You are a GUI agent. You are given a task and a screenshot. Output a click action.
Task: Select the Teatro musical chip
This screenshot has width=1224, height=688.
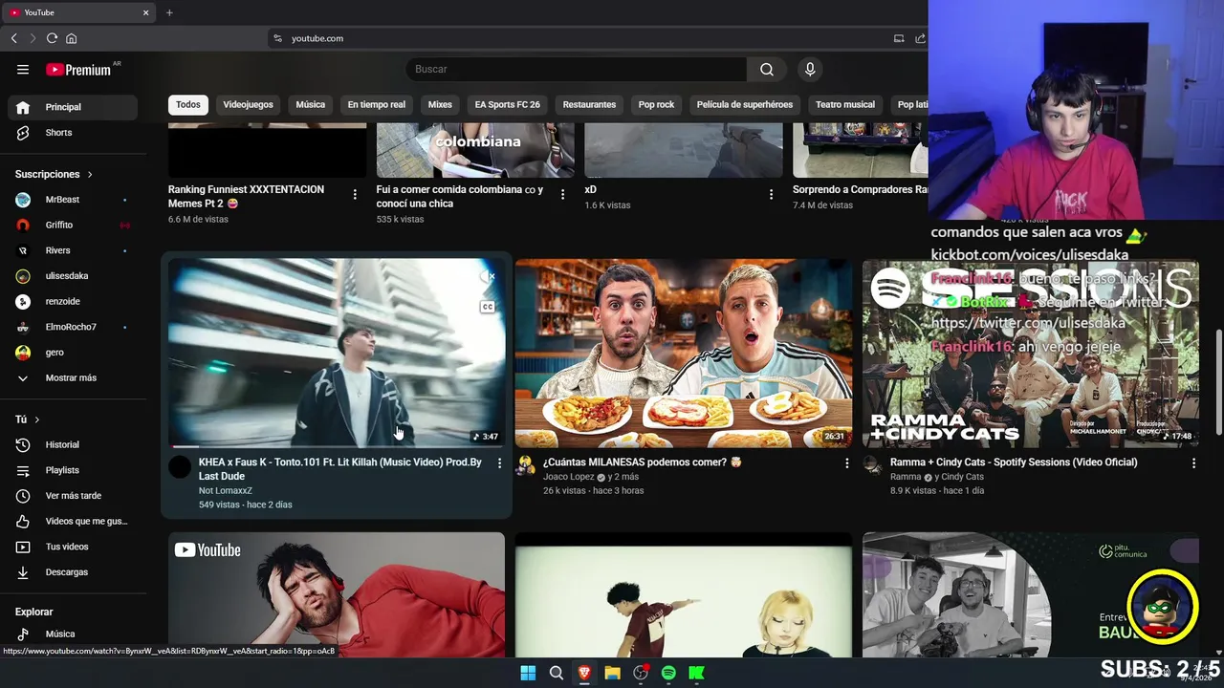click(845, 104)
